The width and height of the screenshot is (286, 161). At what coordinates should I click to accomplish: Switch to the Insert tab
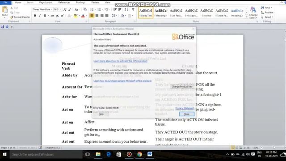[30, 3]
